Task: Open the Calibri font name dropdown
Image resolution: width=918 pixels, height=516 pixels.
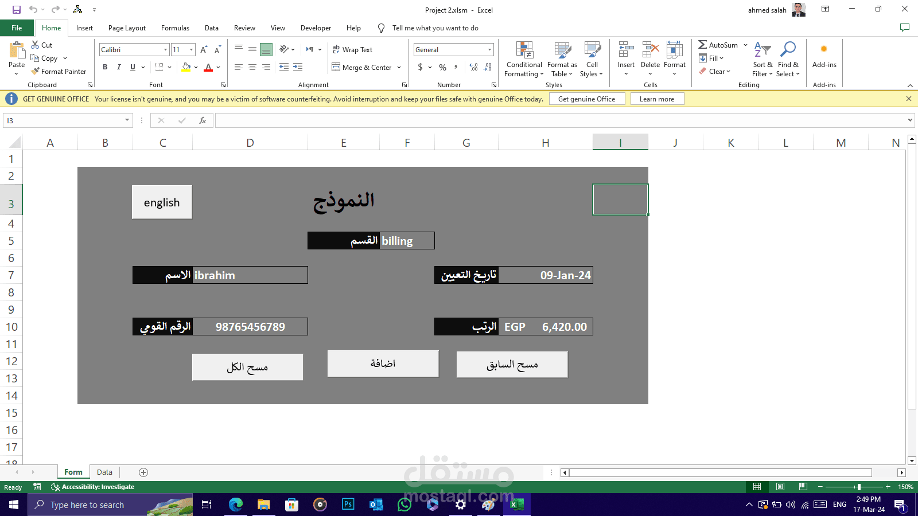Action: click(165, 50)
